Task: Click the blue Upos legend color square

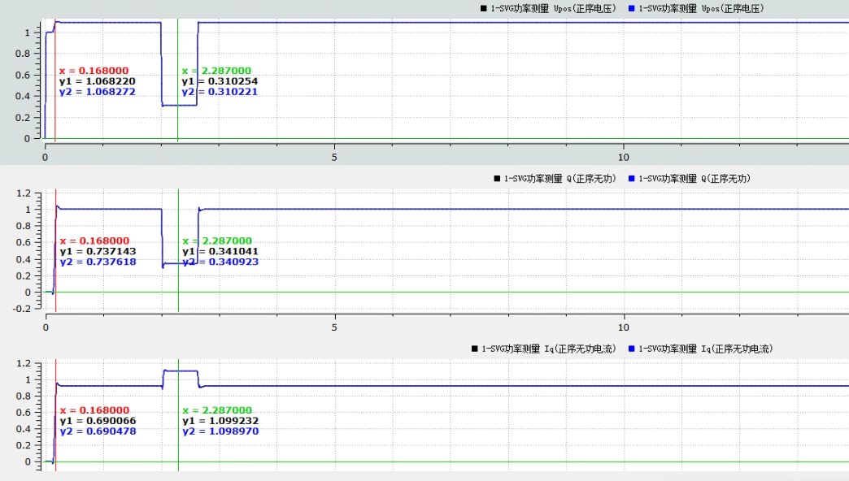Action: 631,8
